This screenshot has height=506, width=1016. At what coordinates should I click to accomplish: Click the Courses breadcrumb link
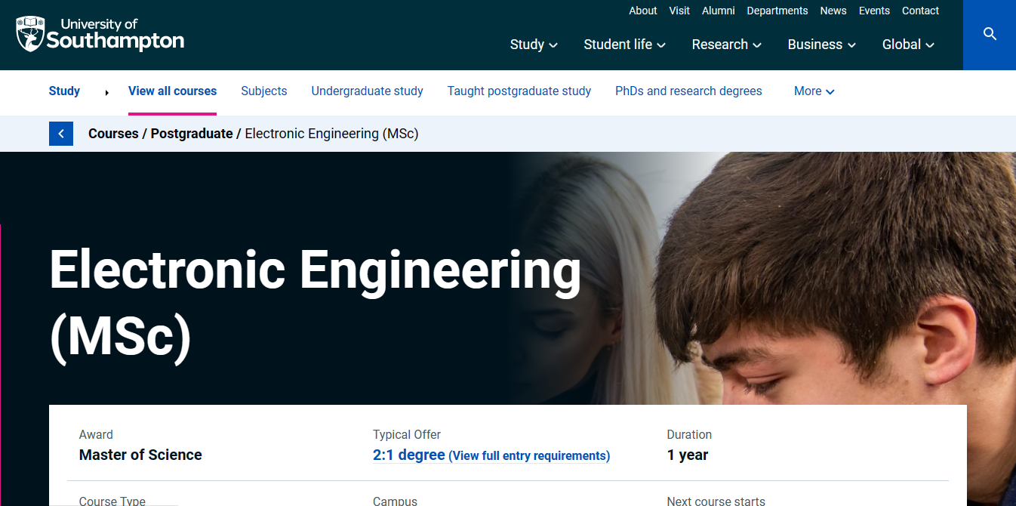[x=113, y=134]
